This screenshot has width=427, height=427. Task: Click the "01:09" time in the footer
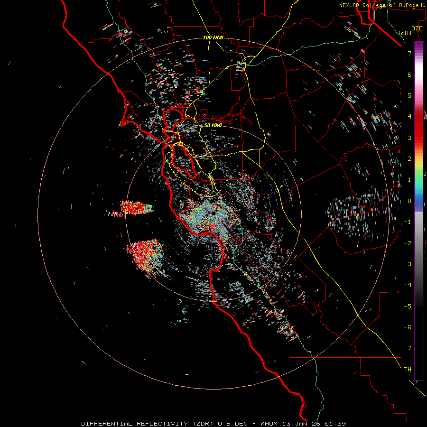(x=335, y=424)
